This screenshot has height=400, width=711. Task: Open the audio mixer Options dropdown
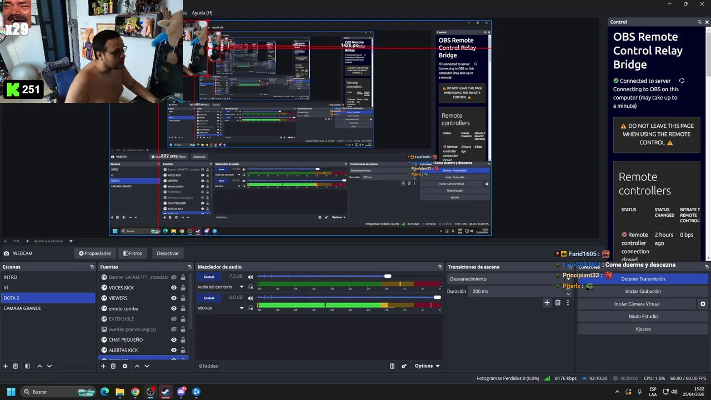point(427,366)
